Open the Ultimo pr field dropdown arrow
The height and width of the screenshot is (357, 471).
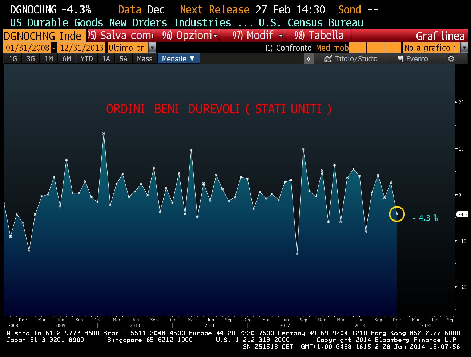(x=152, y=48)
